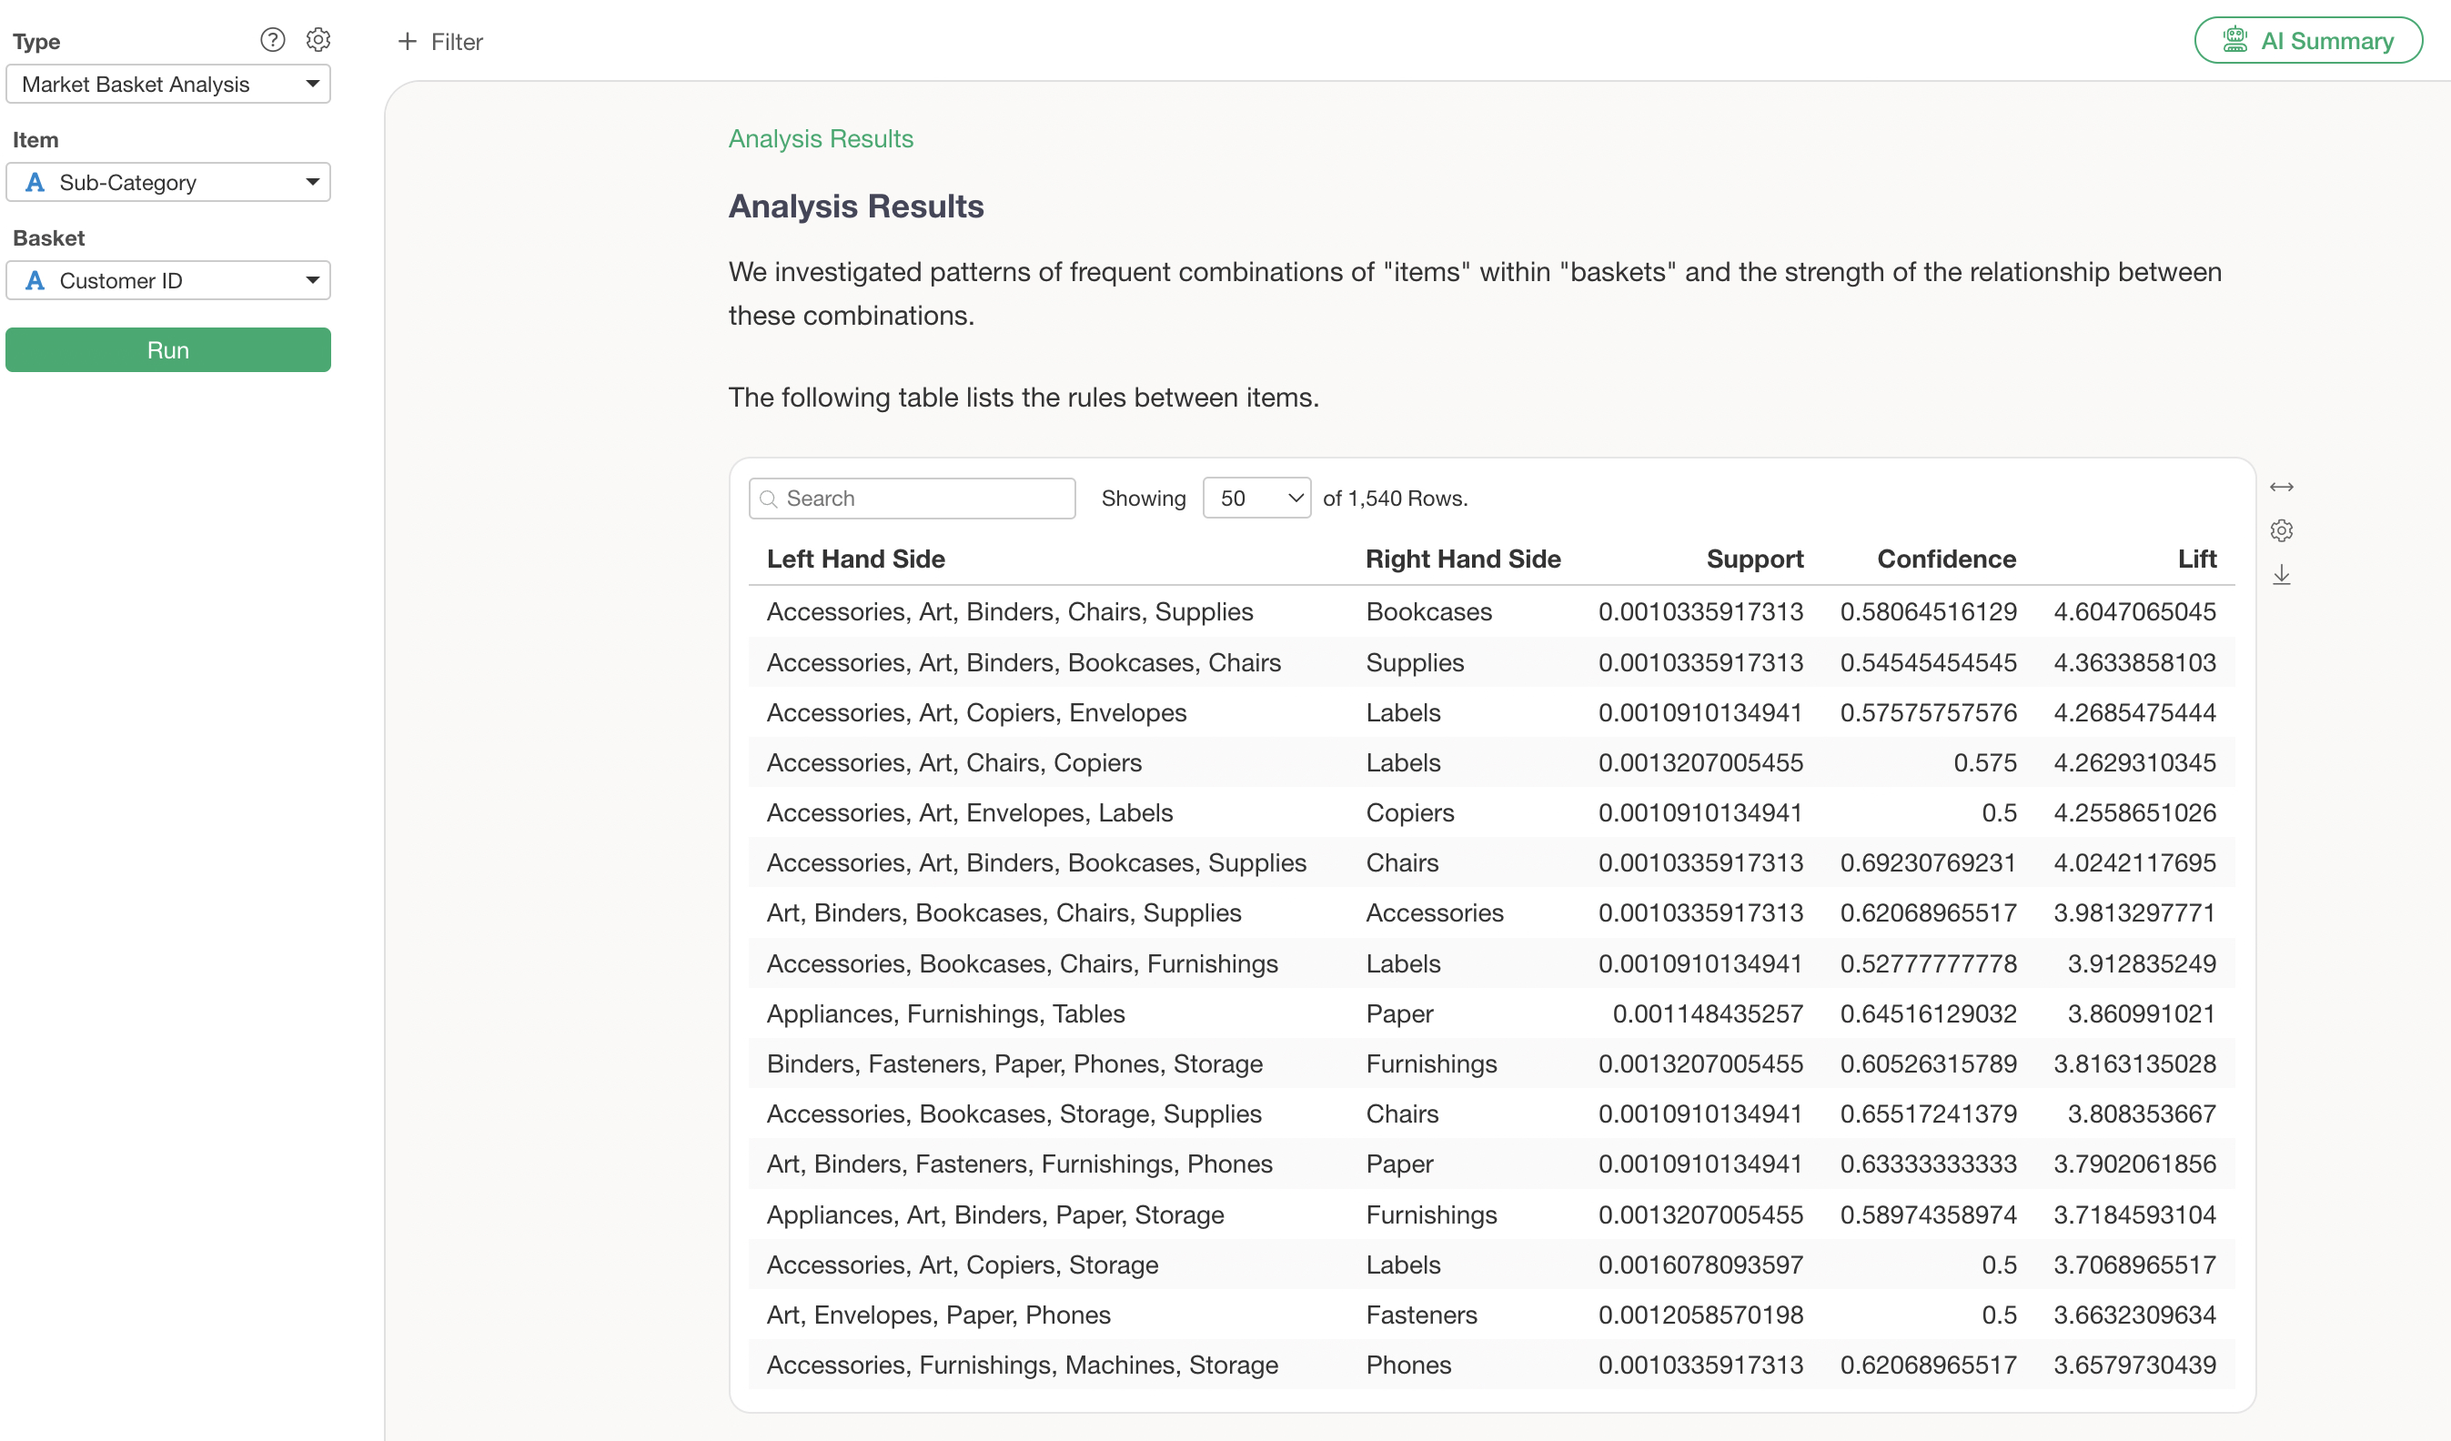Sort by Confidence column header
2451x1441 pixels.
pos(1945,559)
